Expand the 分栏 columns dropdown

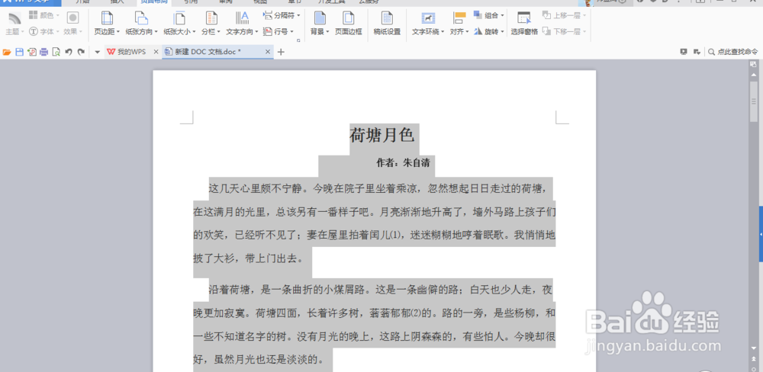pos(211,24)
